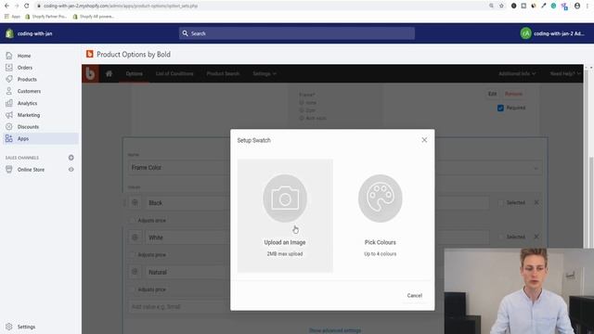The image size is (594, 334).
Task: Open swatch setup for White value
Action: (135, 238)
